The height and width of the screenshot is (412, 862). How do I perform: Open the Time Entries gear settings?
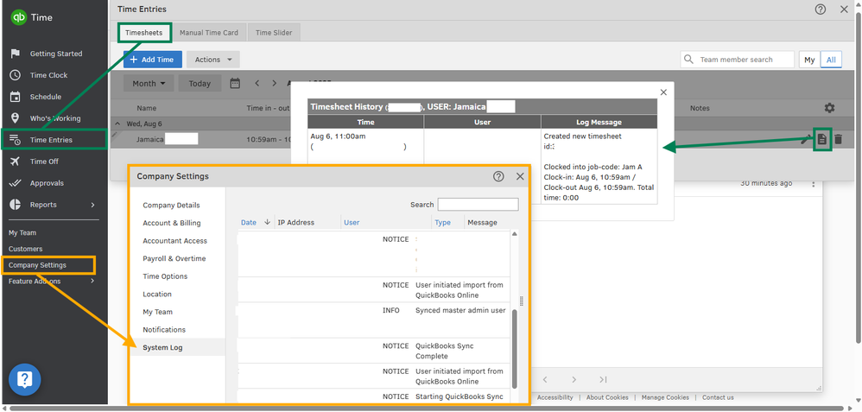tap(829, 108)
